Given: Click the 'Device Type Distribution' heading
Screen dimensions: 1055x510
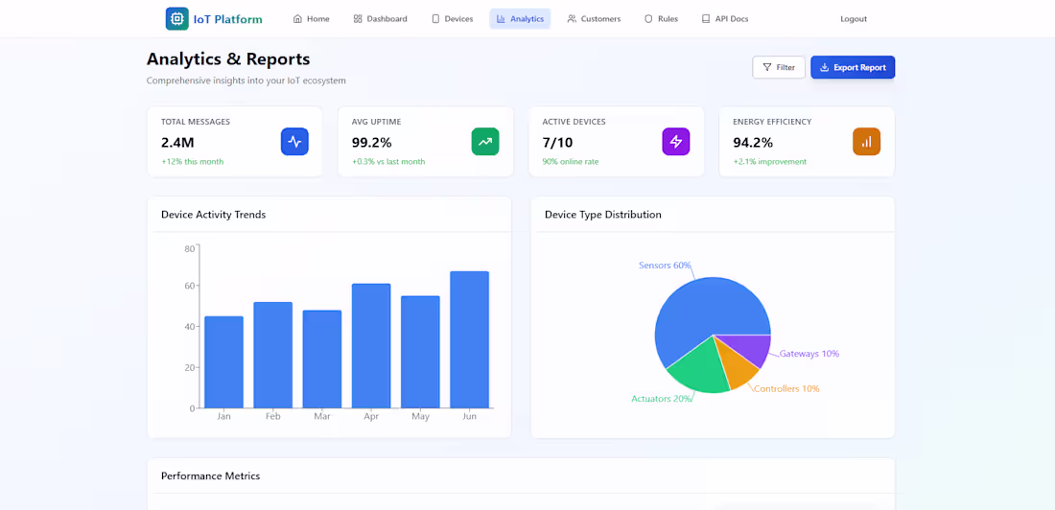Looking at the screenshot, I should coord(603,215).
